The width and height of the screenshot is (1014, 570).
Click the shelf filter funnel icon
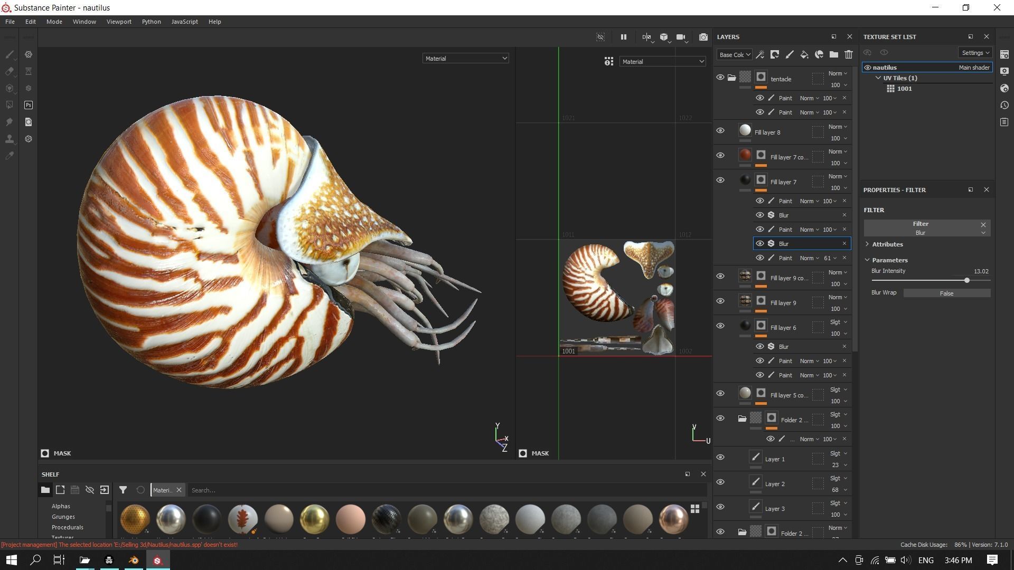(x=123, y=490)
